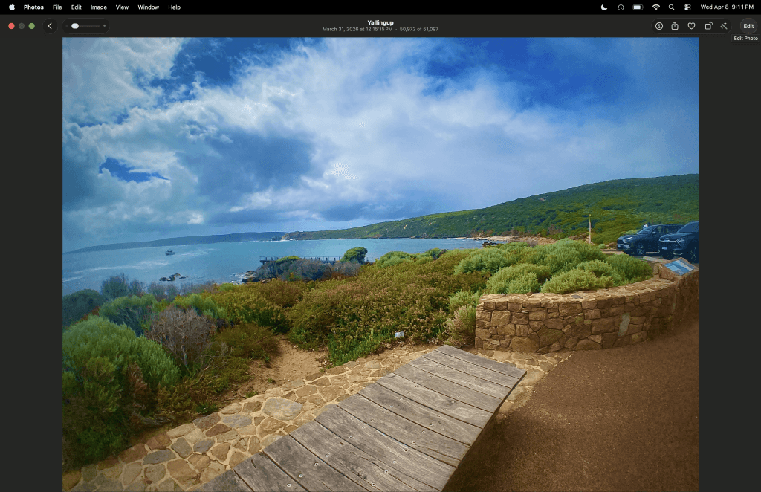Click the Edit button
Image resolution: width=761 pixels, height=492 pixels.
748,26
